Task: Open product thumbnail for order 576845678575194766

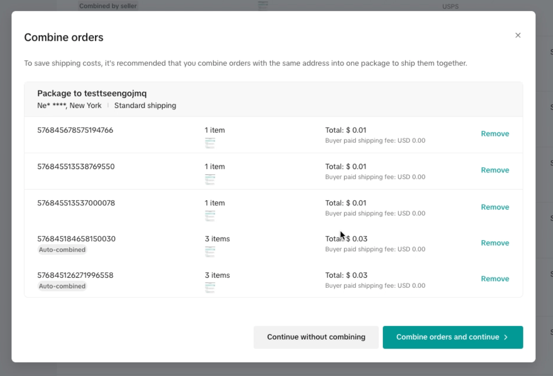Action: [x=210, y=143]
